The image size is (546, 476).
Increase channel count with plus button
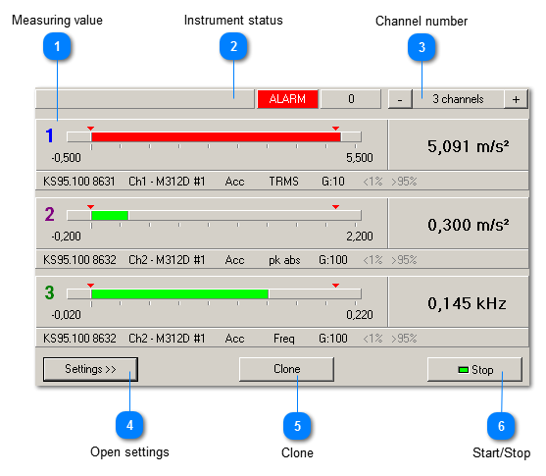tap(516, 99)
